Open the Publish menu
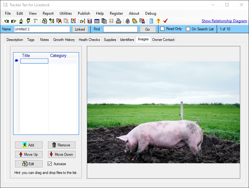 pos(84,13)
